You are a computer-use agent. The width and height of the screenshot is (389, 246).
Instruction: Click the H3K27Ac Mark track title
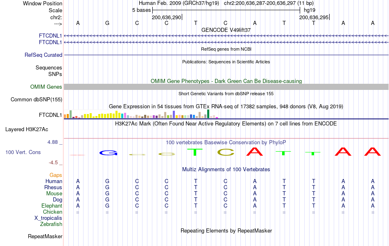226,124
